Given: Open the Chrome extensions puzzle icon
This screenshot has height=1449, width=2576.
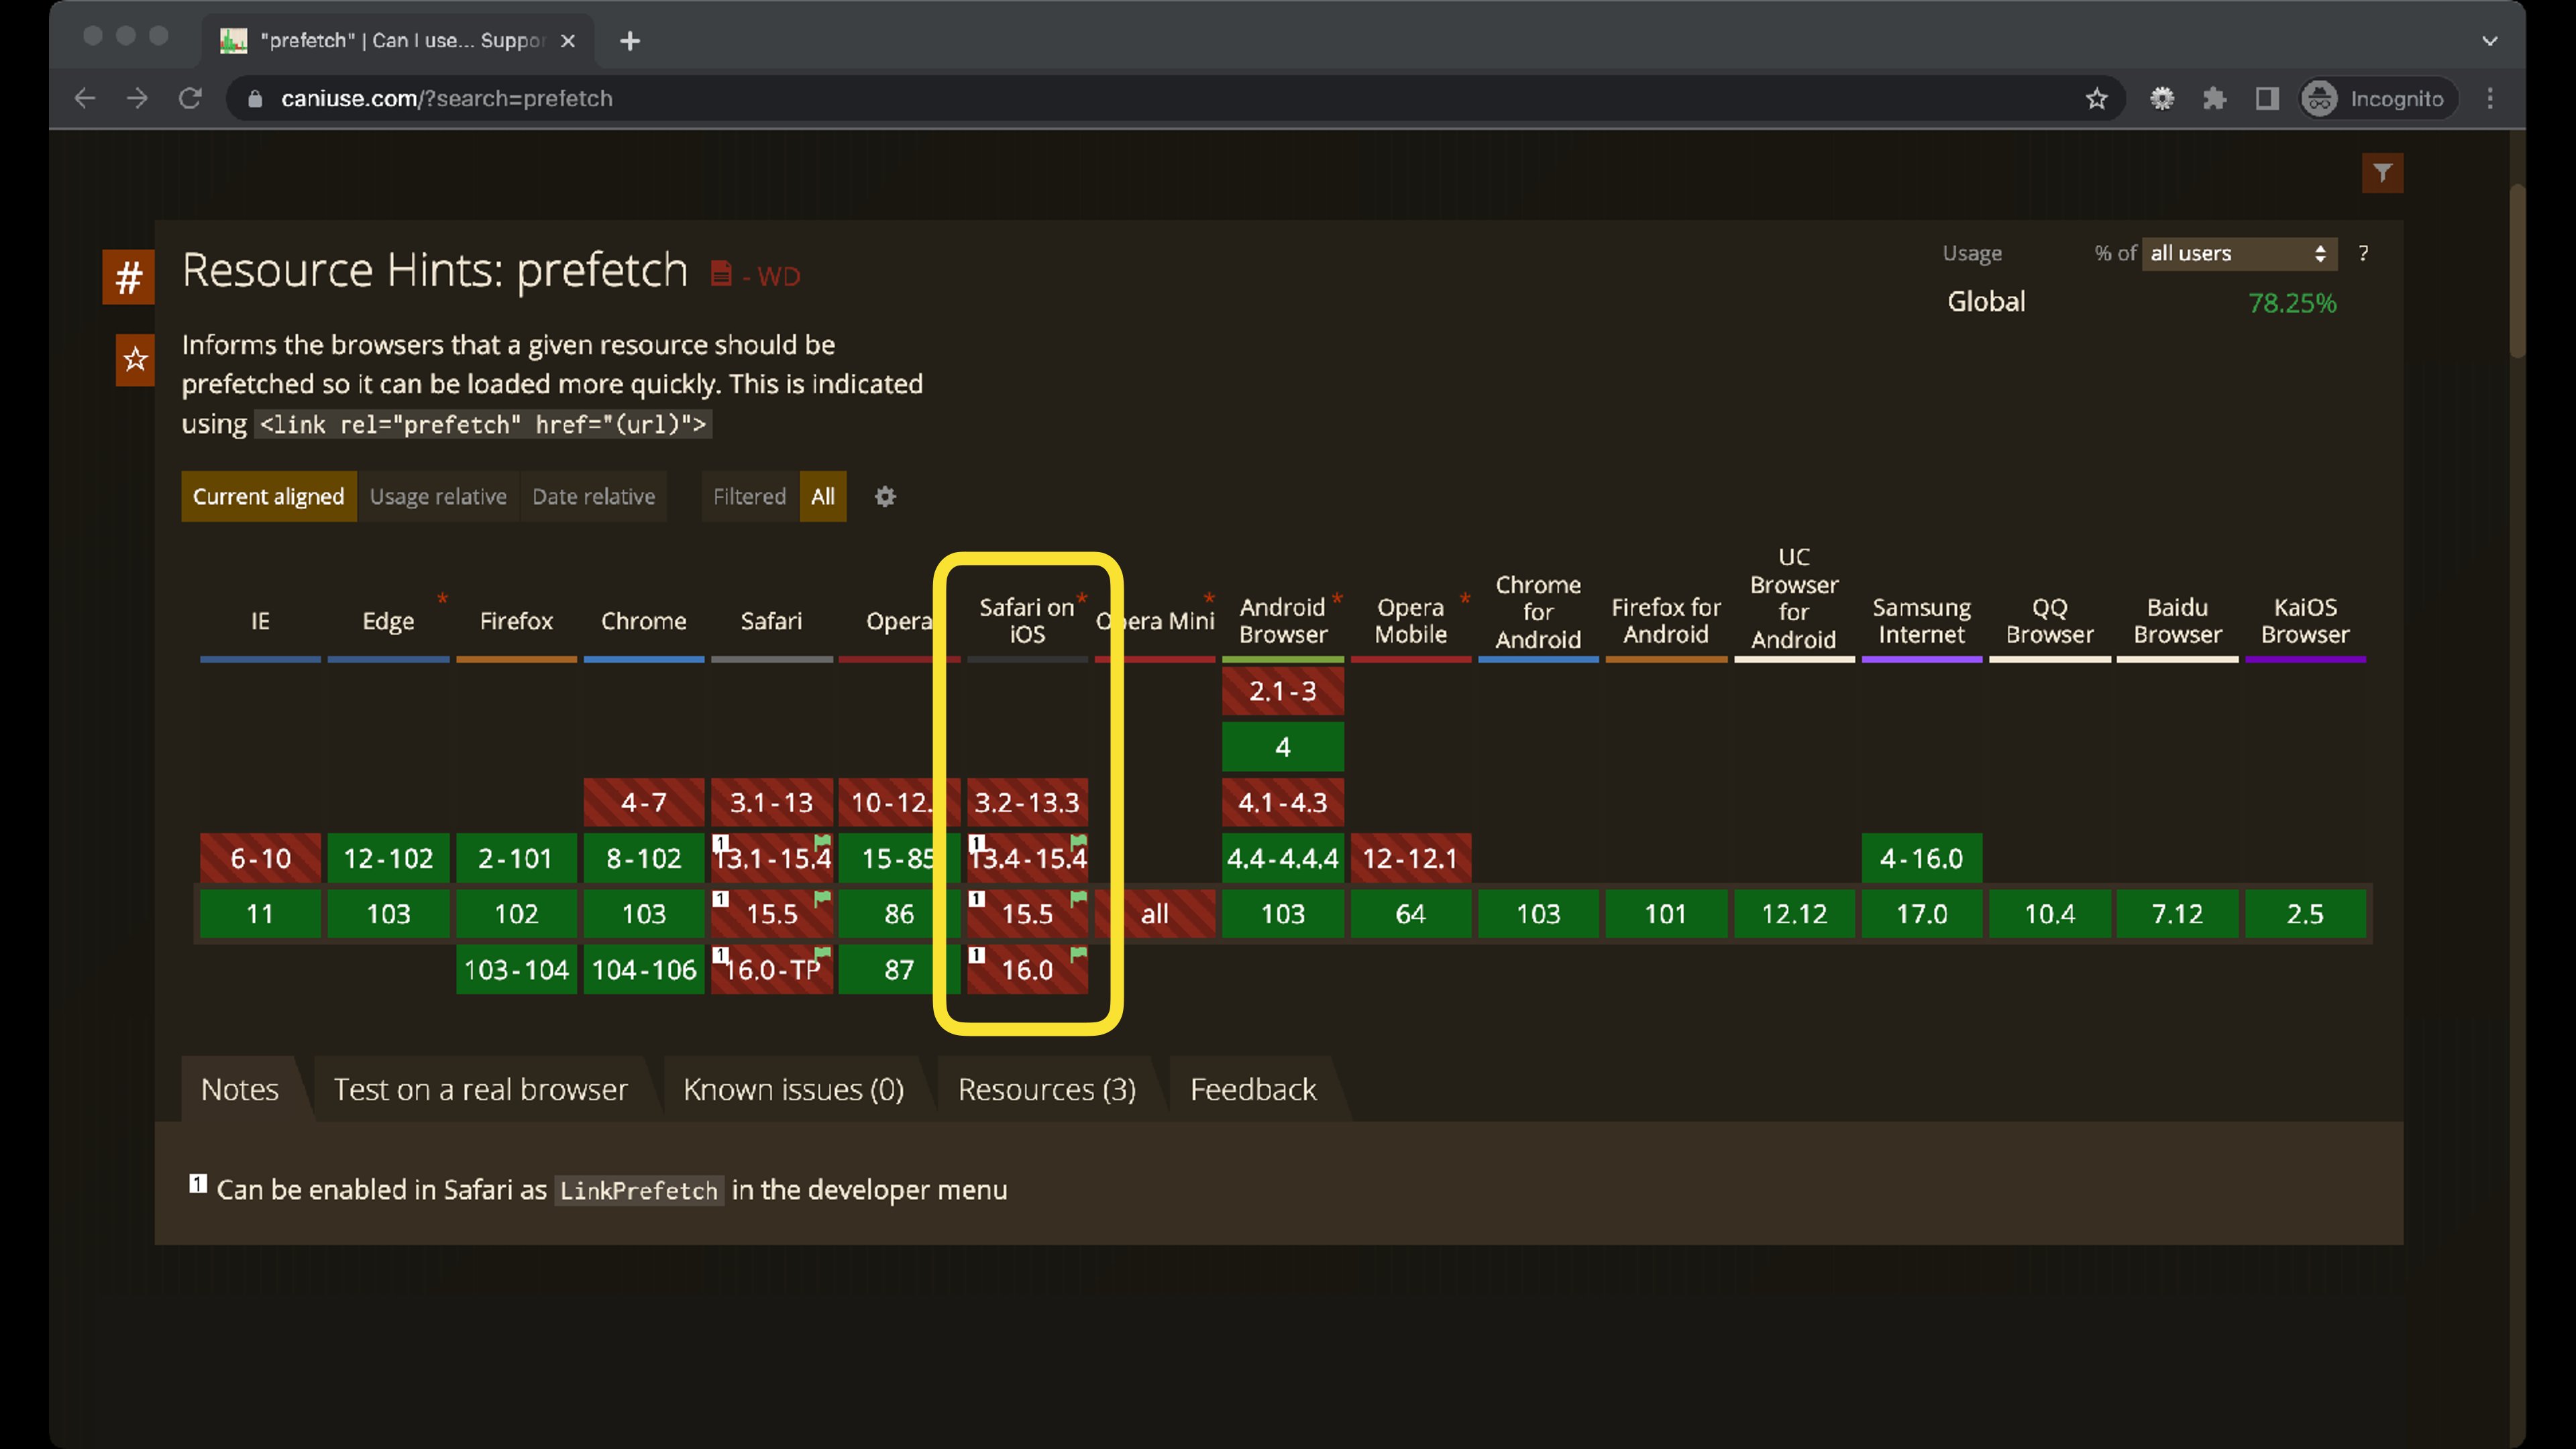Looking at the screenshot, I should pyautogui.click(x=2214, y=98).
